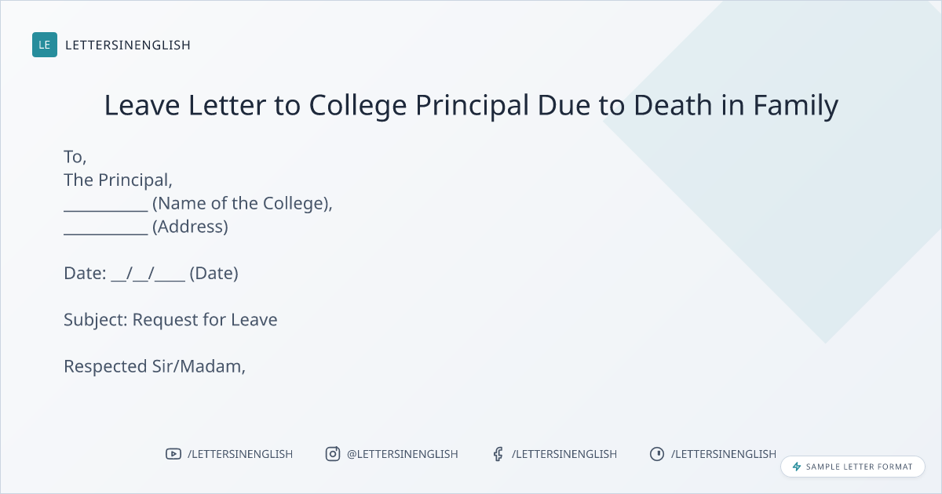Click the To, line of the letter
Viewport: 942px width, 494px height.
coord(75,157)
